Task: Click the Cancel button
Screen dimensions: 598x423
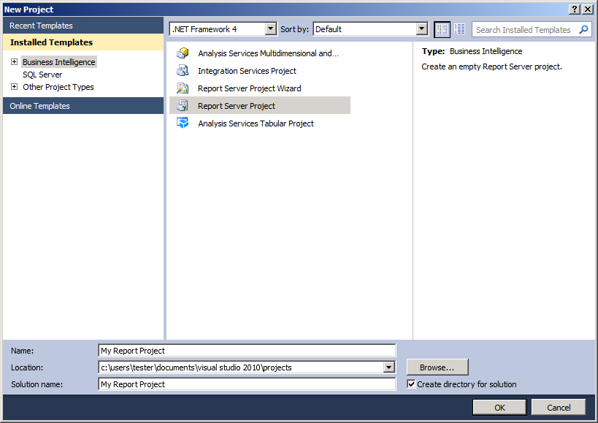Action: tap(559, 408)
